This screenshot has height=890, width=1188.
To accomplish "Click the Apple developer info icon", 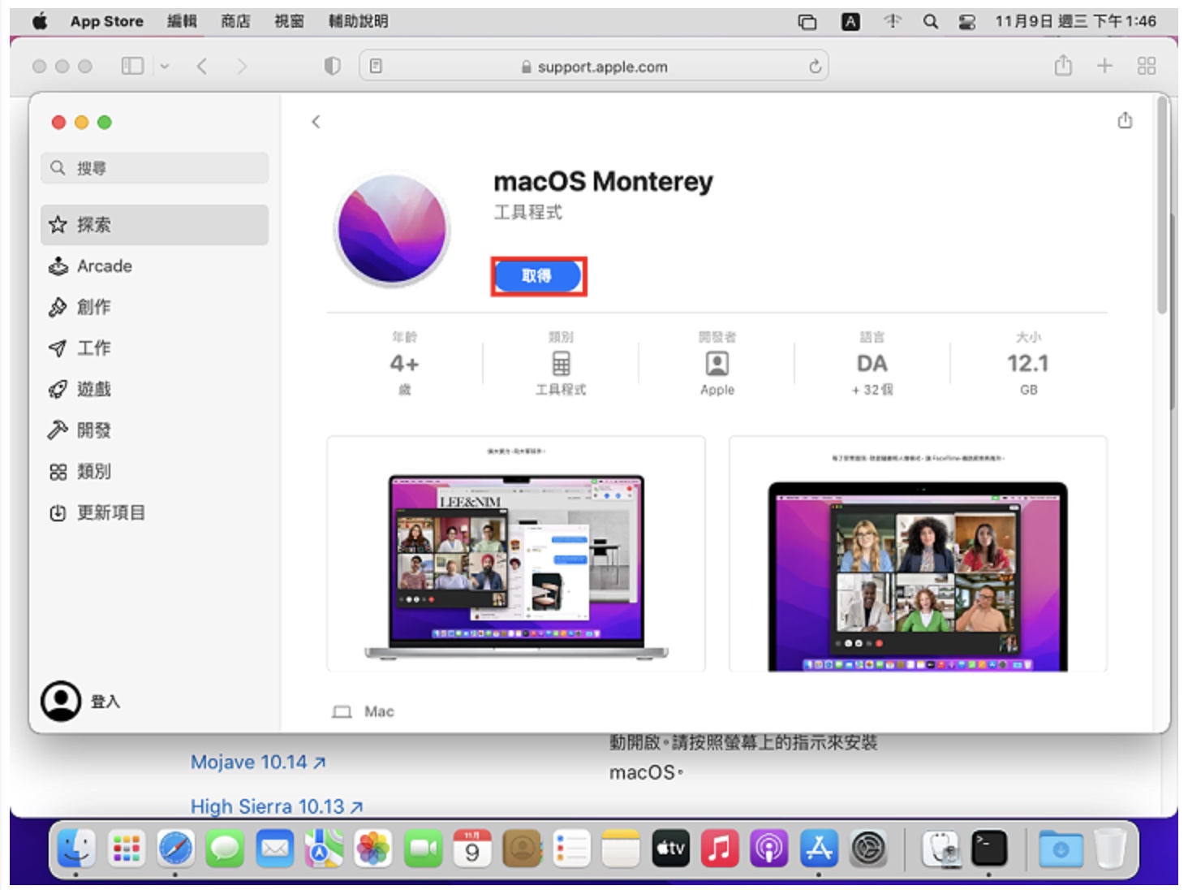I will pos(717,363).
